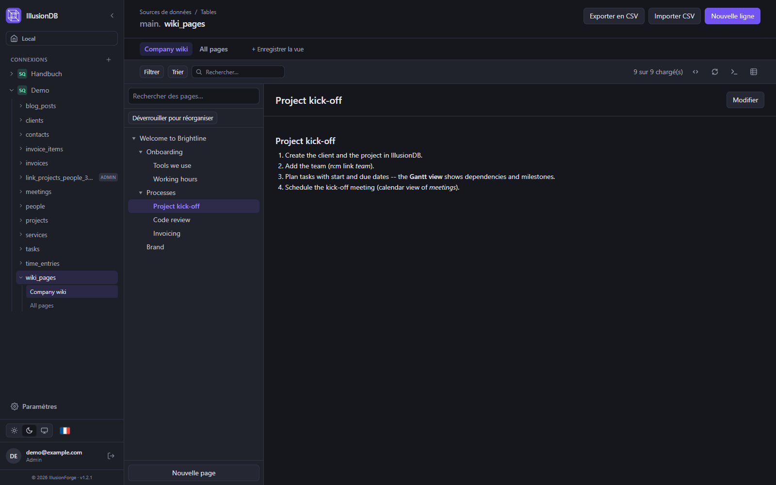Create a Nouvelle page
The width and height of the screenshot is (776, 485).
(194, 473)
